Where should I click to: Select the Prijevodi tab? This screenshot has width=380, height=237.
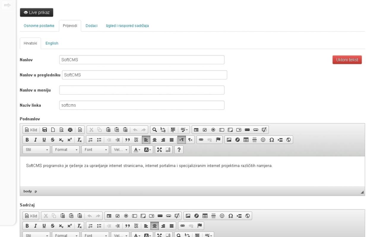(70, 26)
